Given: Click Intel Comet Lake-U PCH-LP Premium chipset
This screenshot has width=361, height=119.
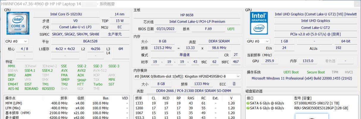Looking at the screenshot, I should (x=197, y=22).
